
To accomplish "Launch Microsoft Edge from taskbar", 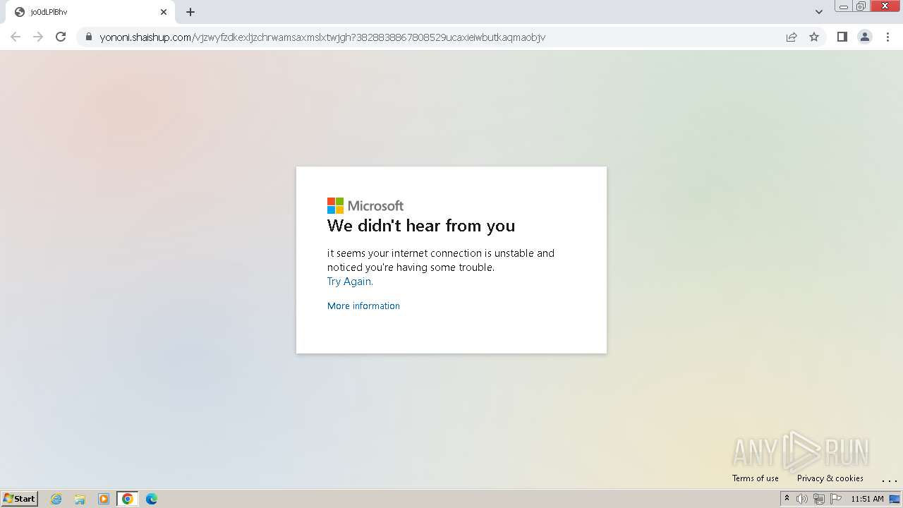I will 152,499.
